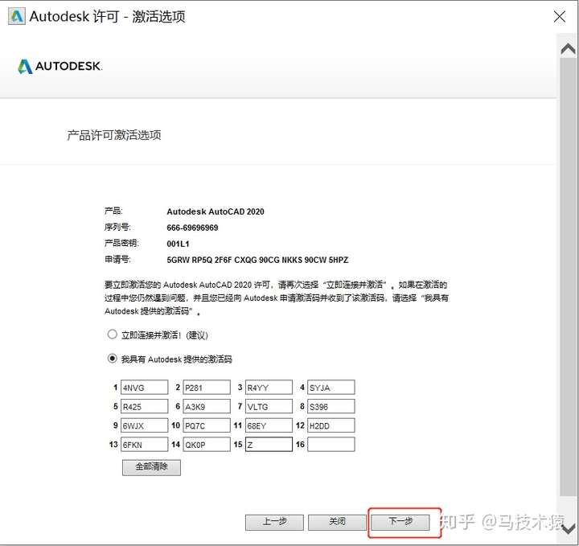This screenshot has width=579, height=546.
Task: Select the connect and activate now radio option
Action: (x=113, y=335)
